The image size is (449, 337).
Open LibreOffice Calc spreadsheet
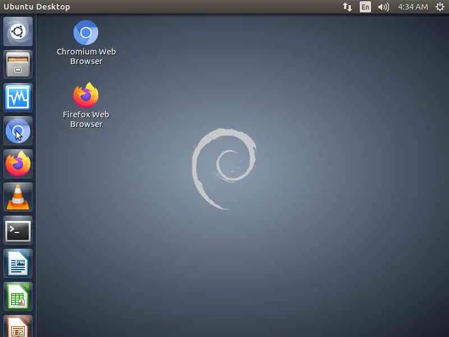[x=18, y=297]
